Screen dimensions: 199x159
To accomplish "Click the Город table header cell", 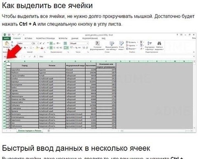I will pyautogui.click(x=25, y=65).
